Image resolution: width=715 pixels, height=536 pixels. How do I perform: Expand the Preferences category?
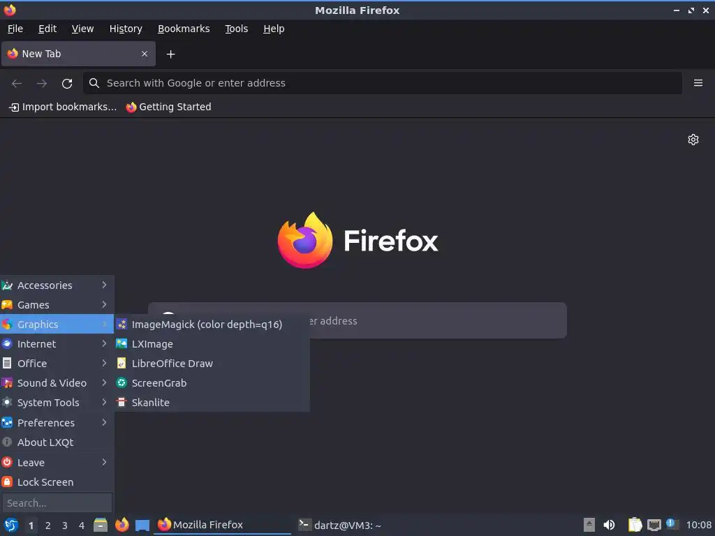pyautogui.click(x=57, y=422)
